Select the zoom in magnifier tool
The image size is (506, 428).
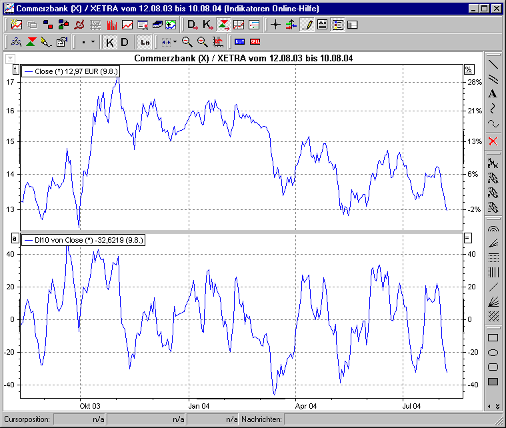202,42
